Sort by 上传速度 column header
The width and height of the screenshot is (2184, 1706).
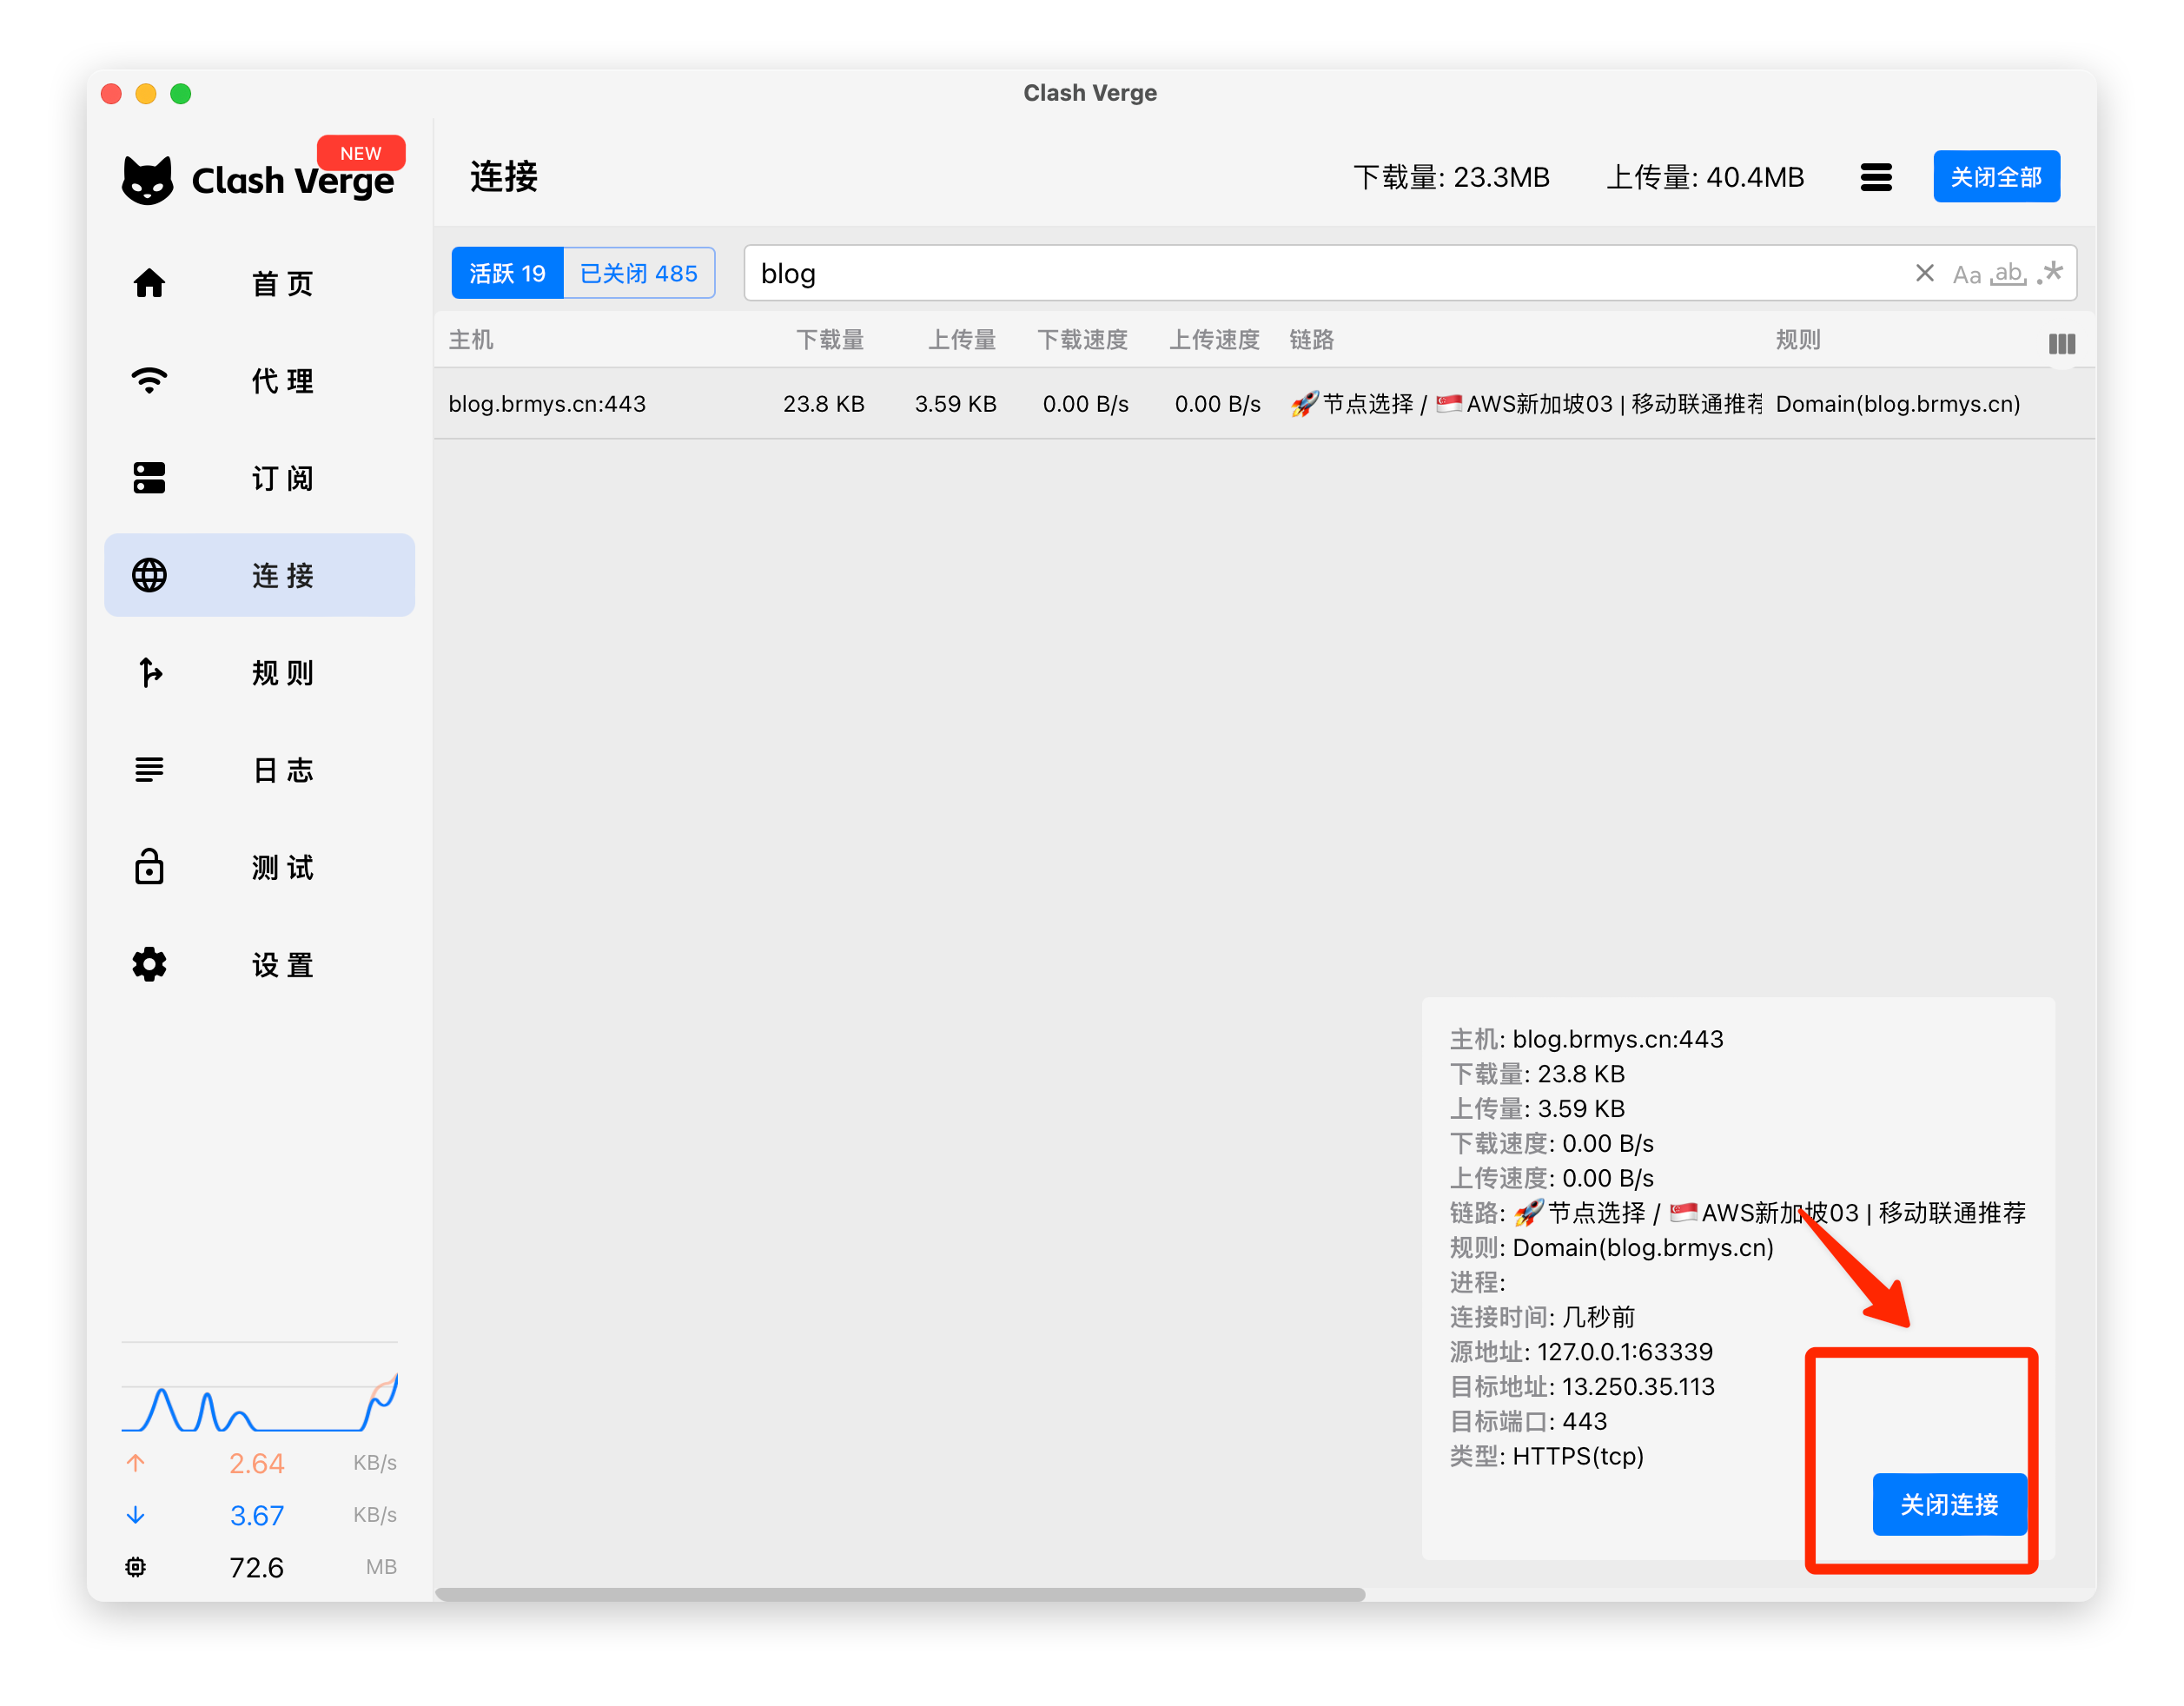click(x=1214, y=340)
